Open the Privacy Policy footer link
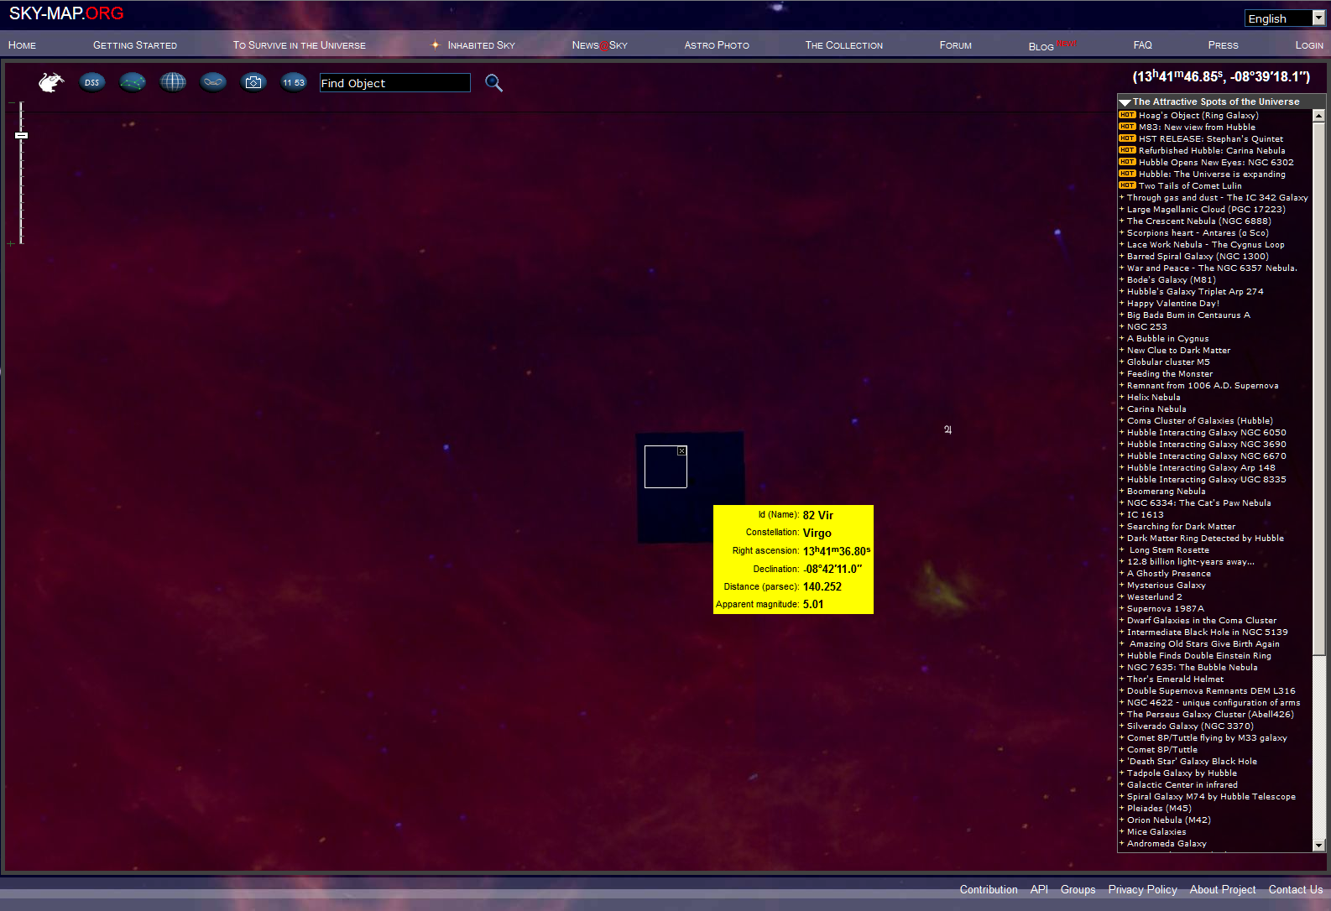Viewport: 1331px width, 911px height. 1142,890
